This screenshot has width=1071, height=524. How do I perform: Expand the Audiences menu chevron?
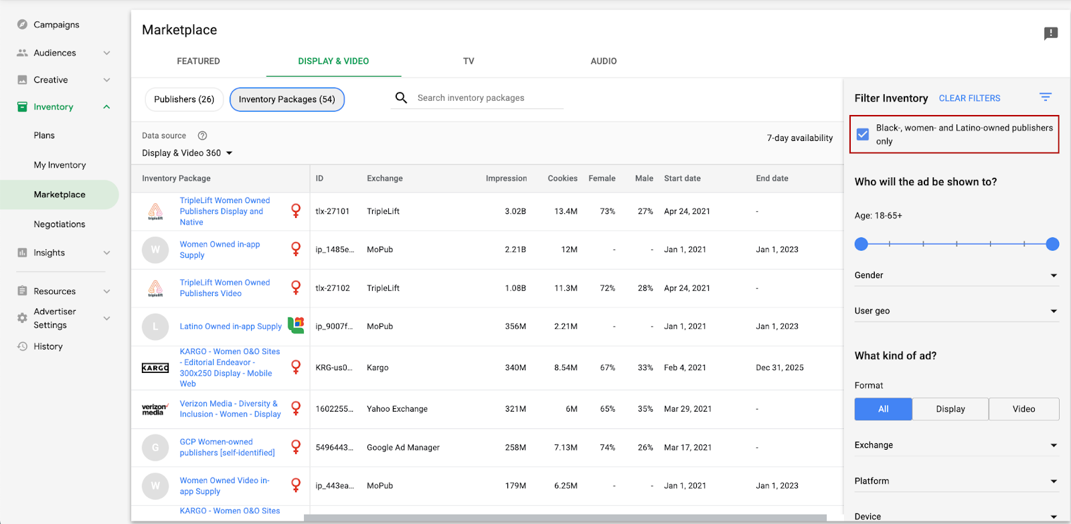106,53
